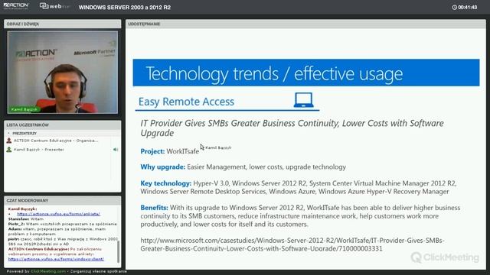Click the 'Key technology:' label on the slide
This screenshot has width=490, height=275.
coord(166,183)
